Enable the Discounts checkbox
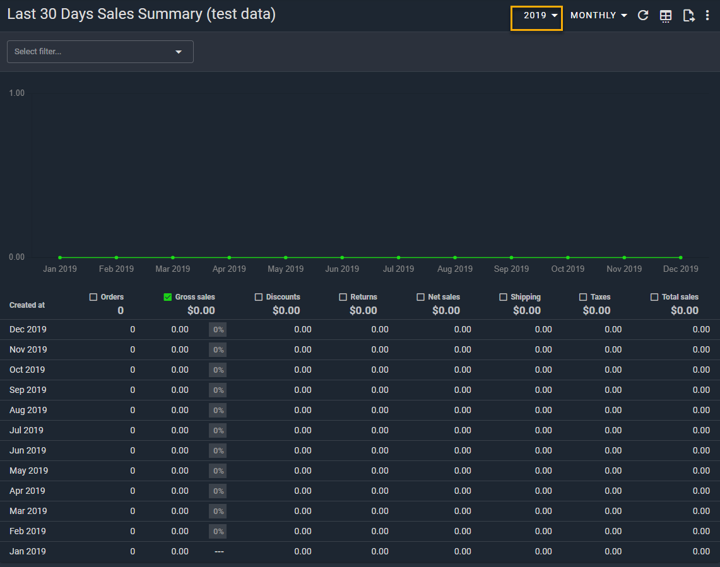Viewport: 720px width, 567px height. click(x=259, y=297)
